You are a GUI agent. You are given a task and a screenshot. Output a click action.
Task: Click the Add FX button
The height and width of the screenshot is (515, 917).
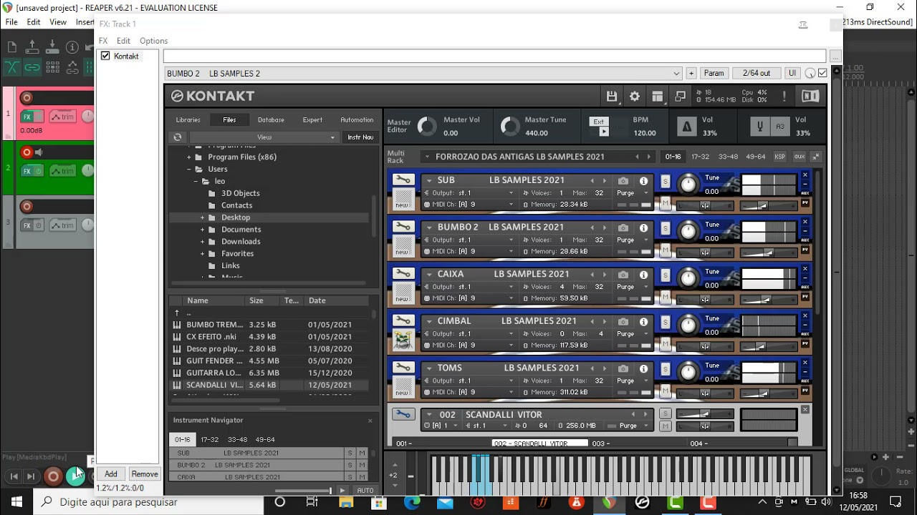[111, 474]
